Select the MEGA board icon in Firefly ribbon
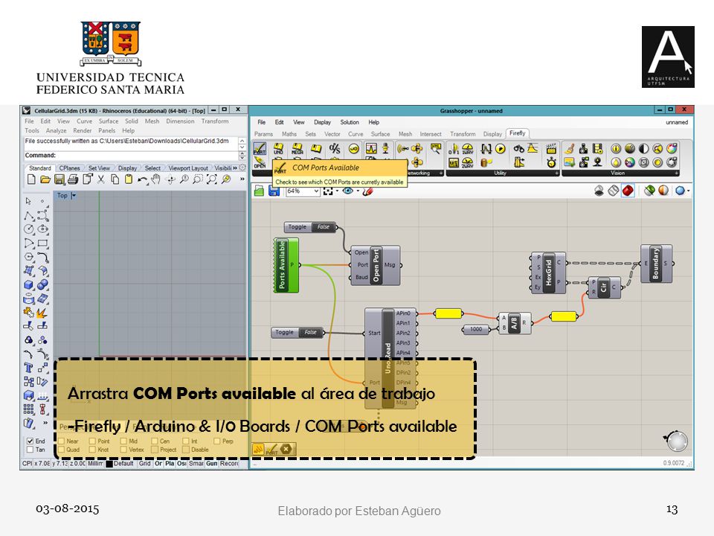This screenshot has height=536, width=714. [x=297, y=149]
